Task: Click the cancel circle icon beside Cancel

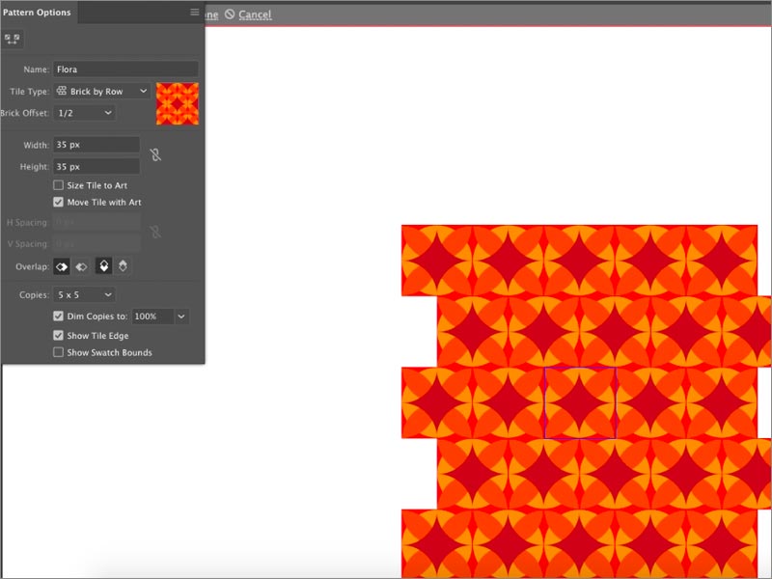Action: (230, 14)
